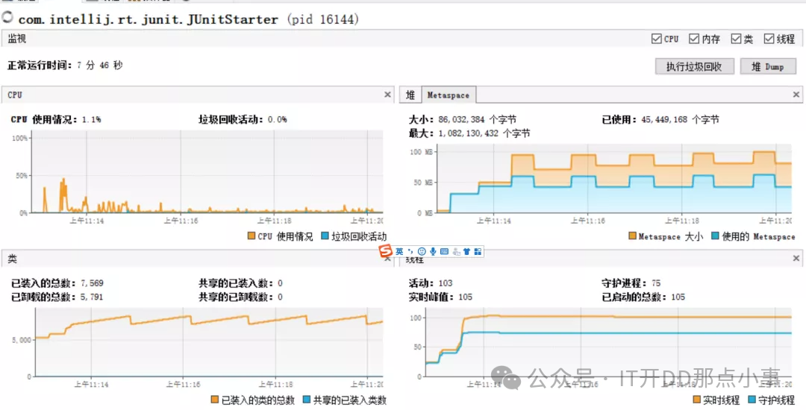This screenshot has width=806, height=410.
Task: Click the 类 panel title label
Action: (x=13, y=259)
